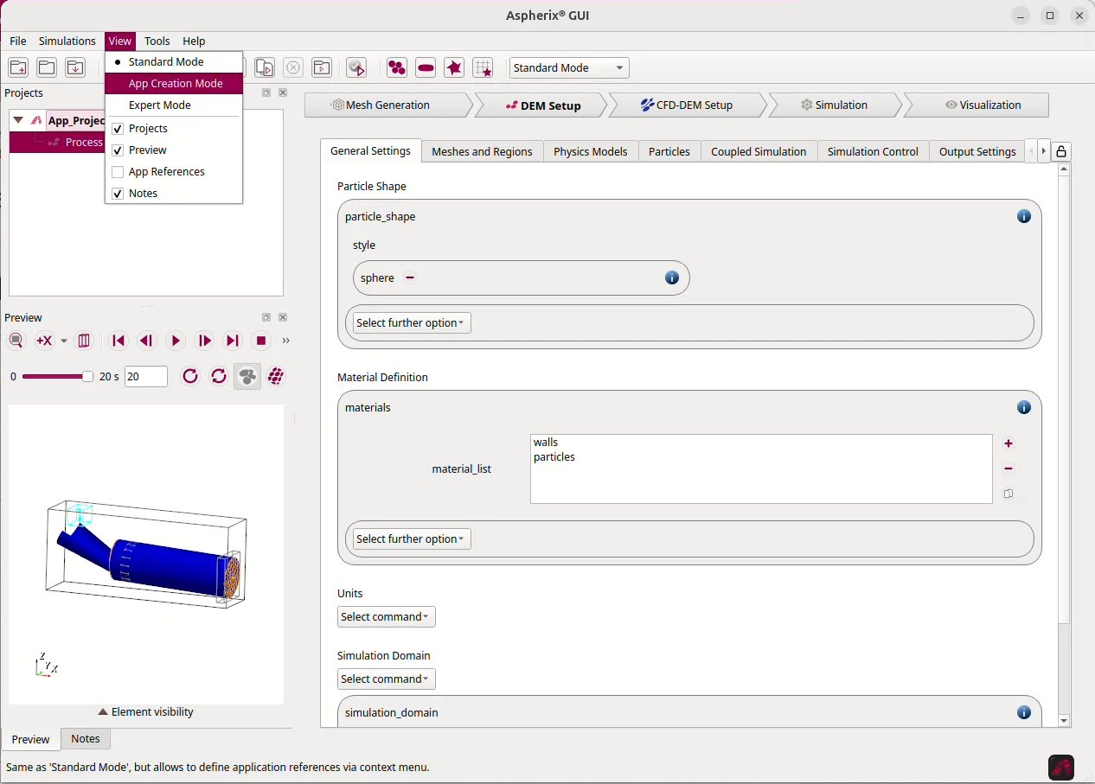Open Select command dropdown under Units
Screen dimensions: 1095x784
[387, 616]
